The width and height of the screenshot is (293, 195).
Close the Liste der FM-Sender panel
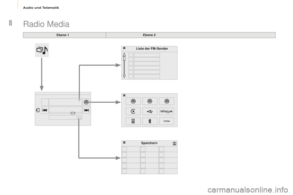click(x=124, y=48)
